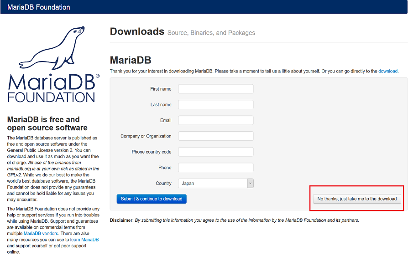Select the Phone country code field

coord(216,152)
